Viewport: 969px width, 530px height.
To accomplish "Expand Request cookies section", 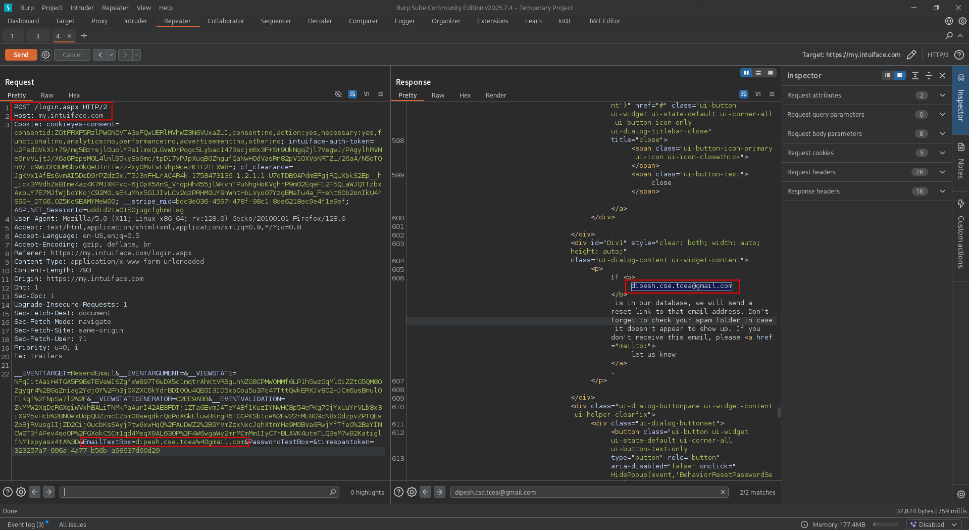I will click(x=942, y=153).
